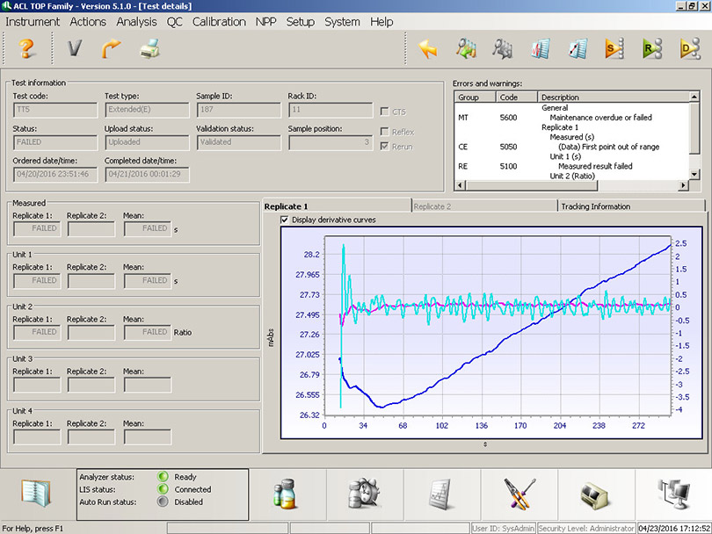Click the V validate toolbar icon
This screenshot has height=534, width=712.
click(75, 48)
